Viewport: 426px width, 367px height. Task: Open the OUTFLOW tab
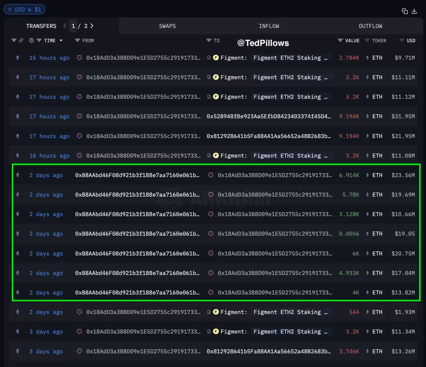pyautogui.click(x=370, y=26)
